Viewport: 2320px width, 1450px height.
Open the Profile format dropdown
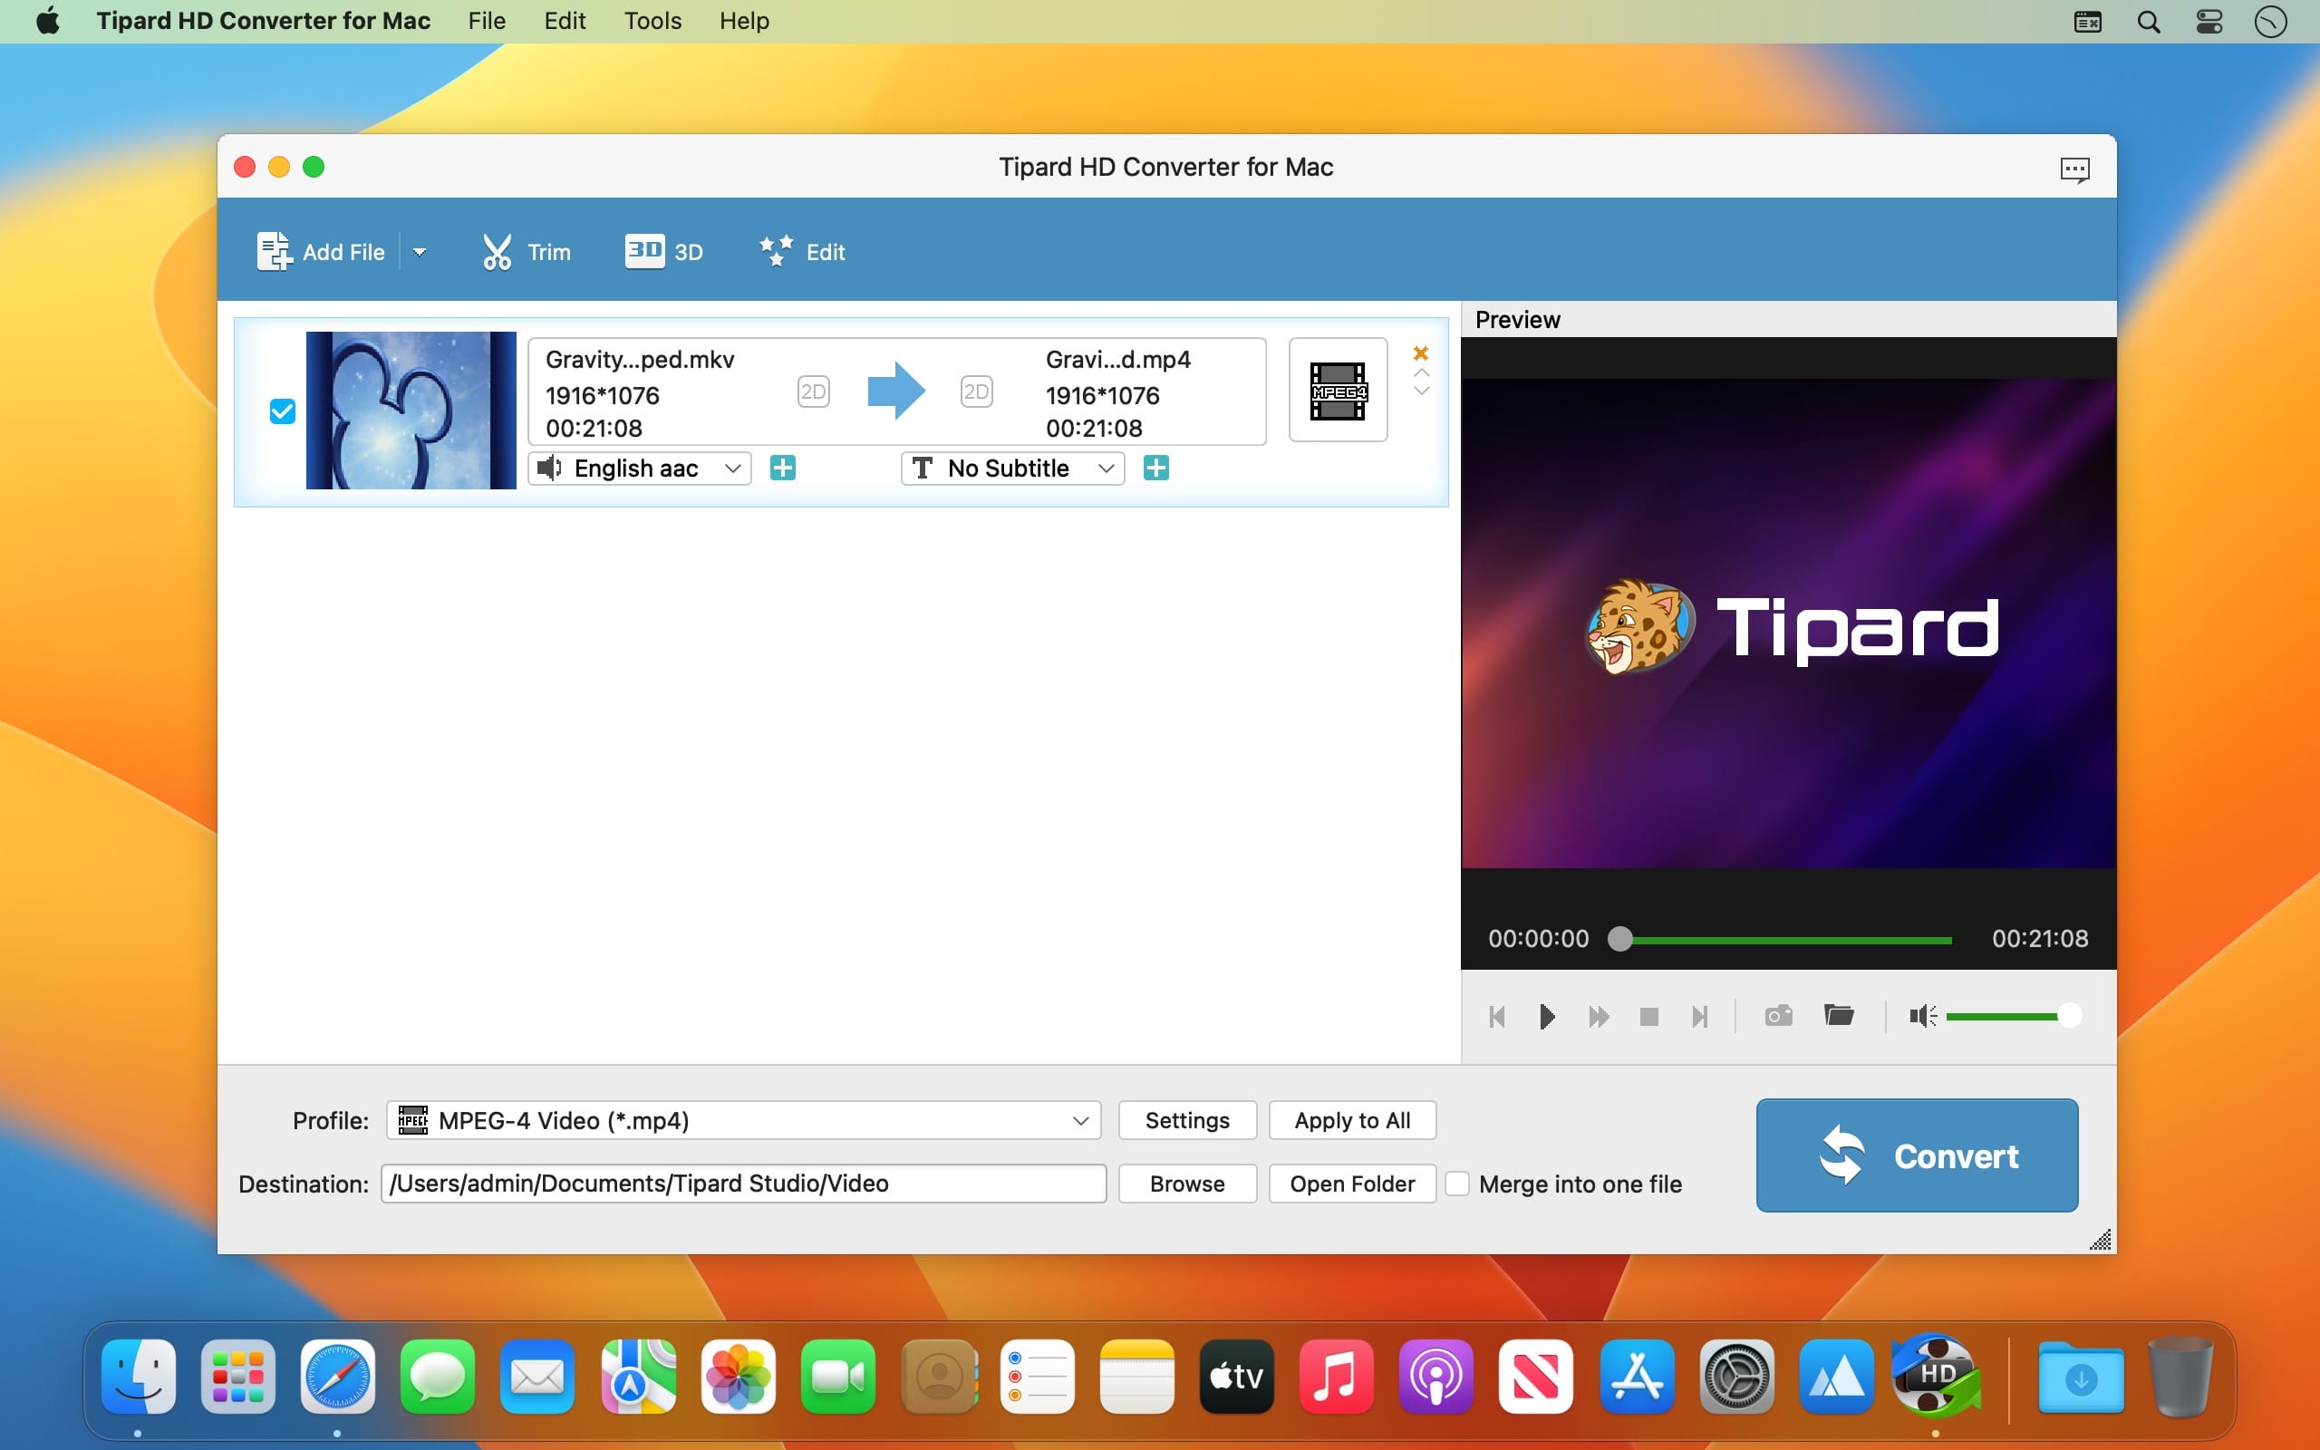tap(744, 1120)
